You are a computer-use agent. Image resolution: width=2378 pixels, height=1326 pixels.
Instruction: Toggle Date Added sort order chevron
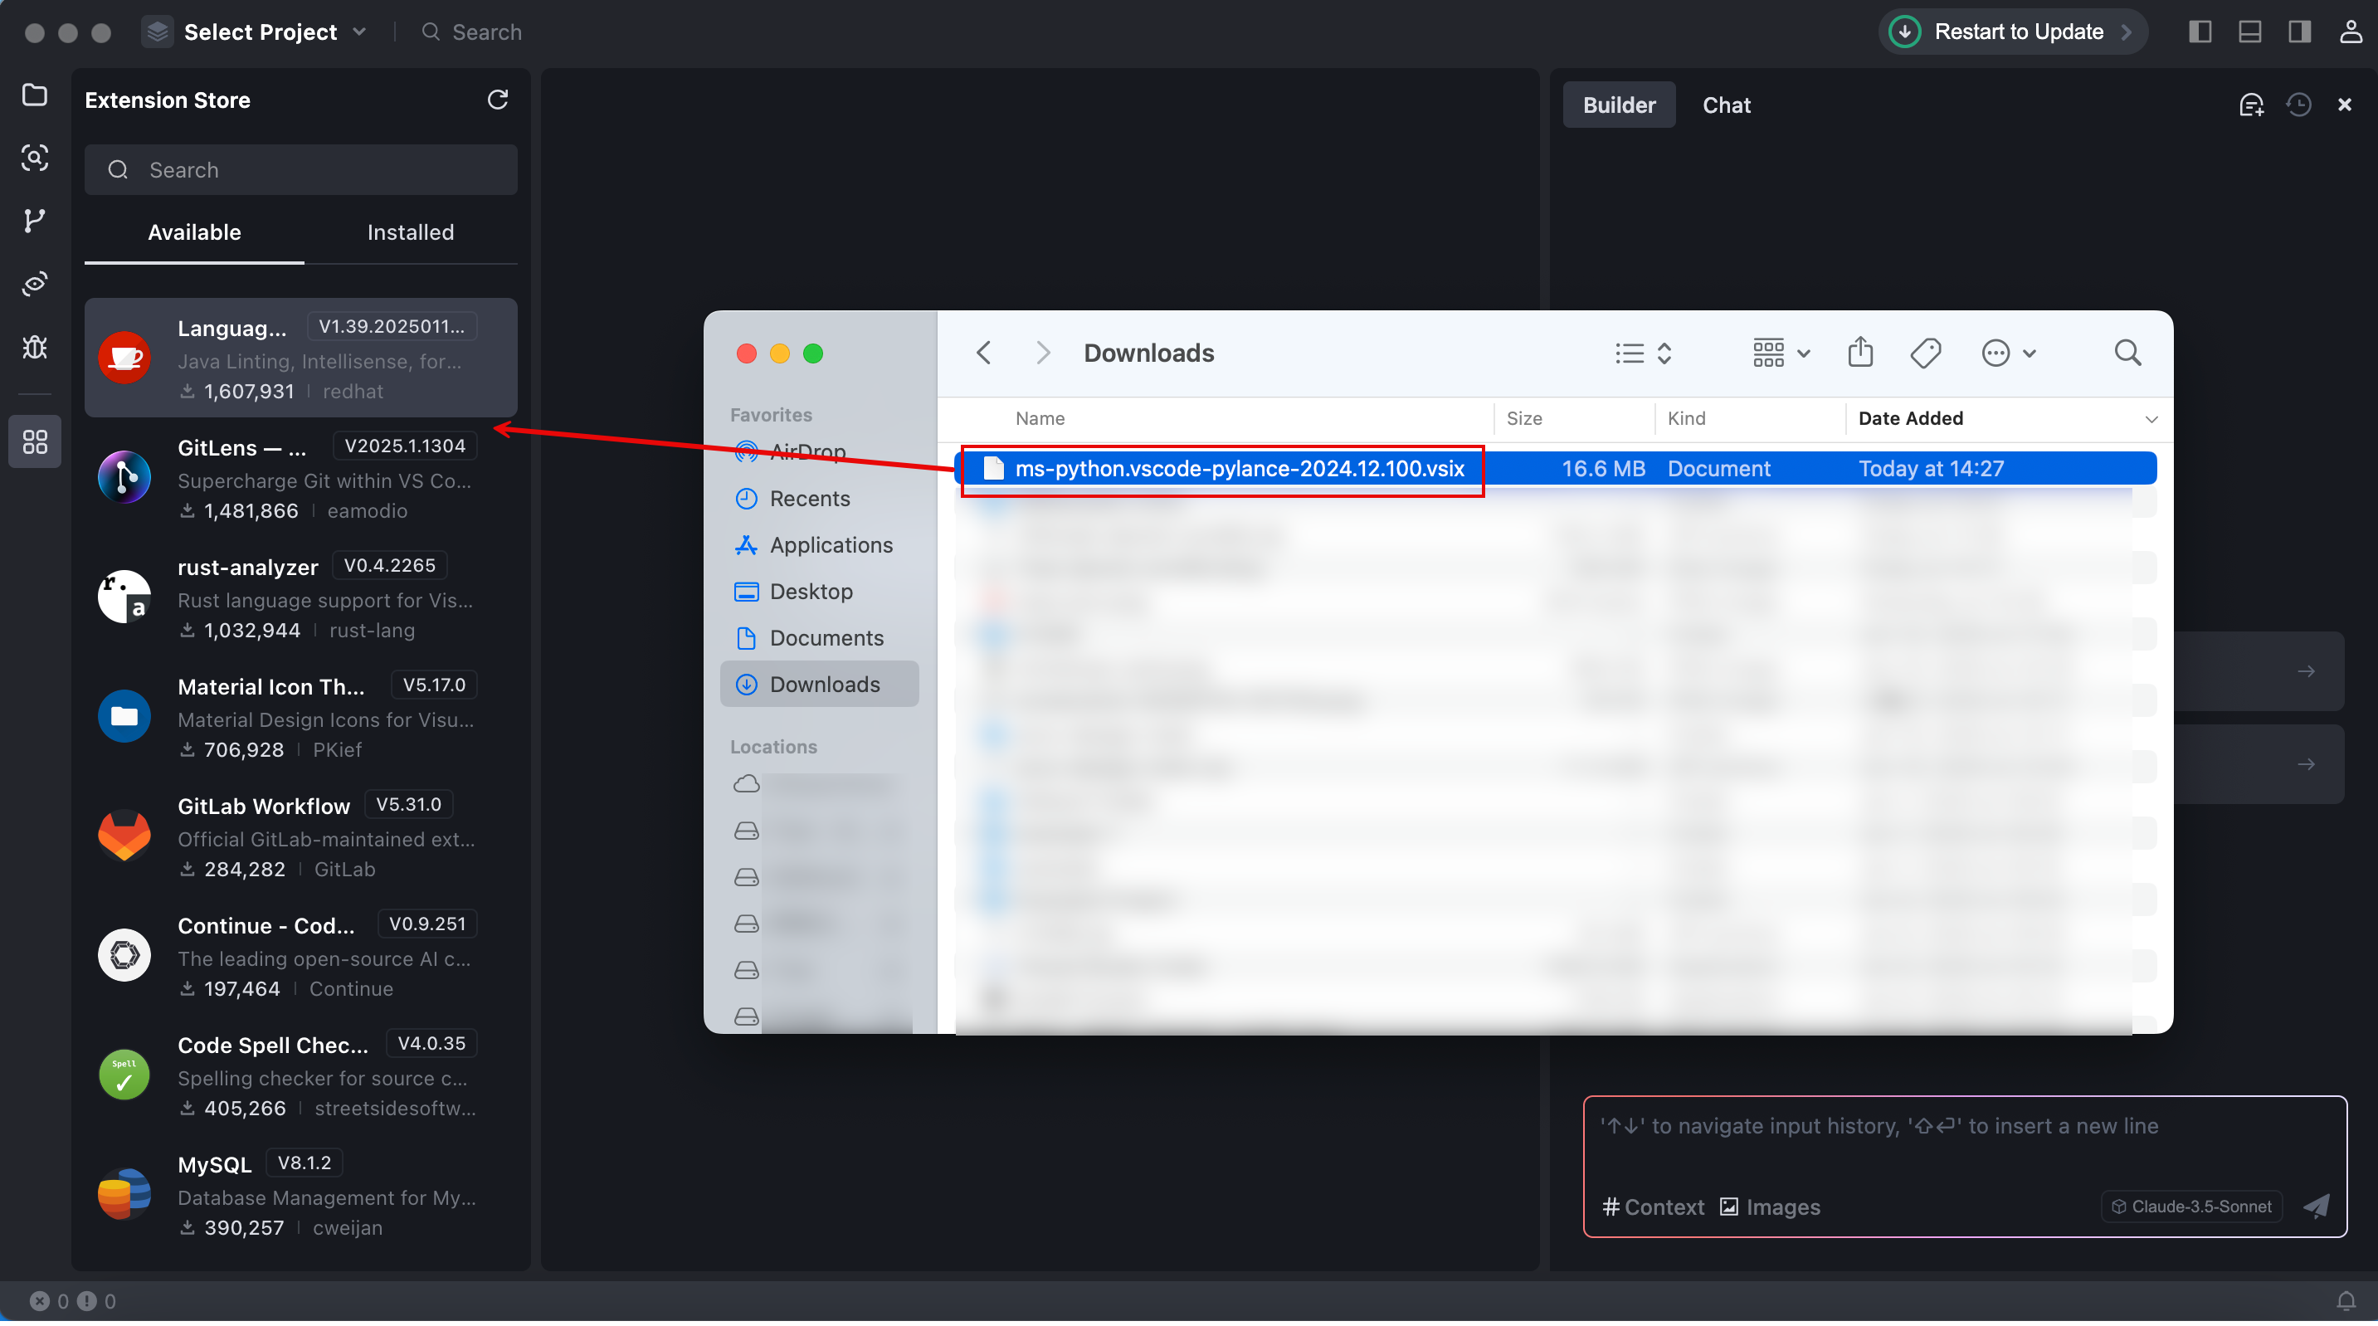2151,420
